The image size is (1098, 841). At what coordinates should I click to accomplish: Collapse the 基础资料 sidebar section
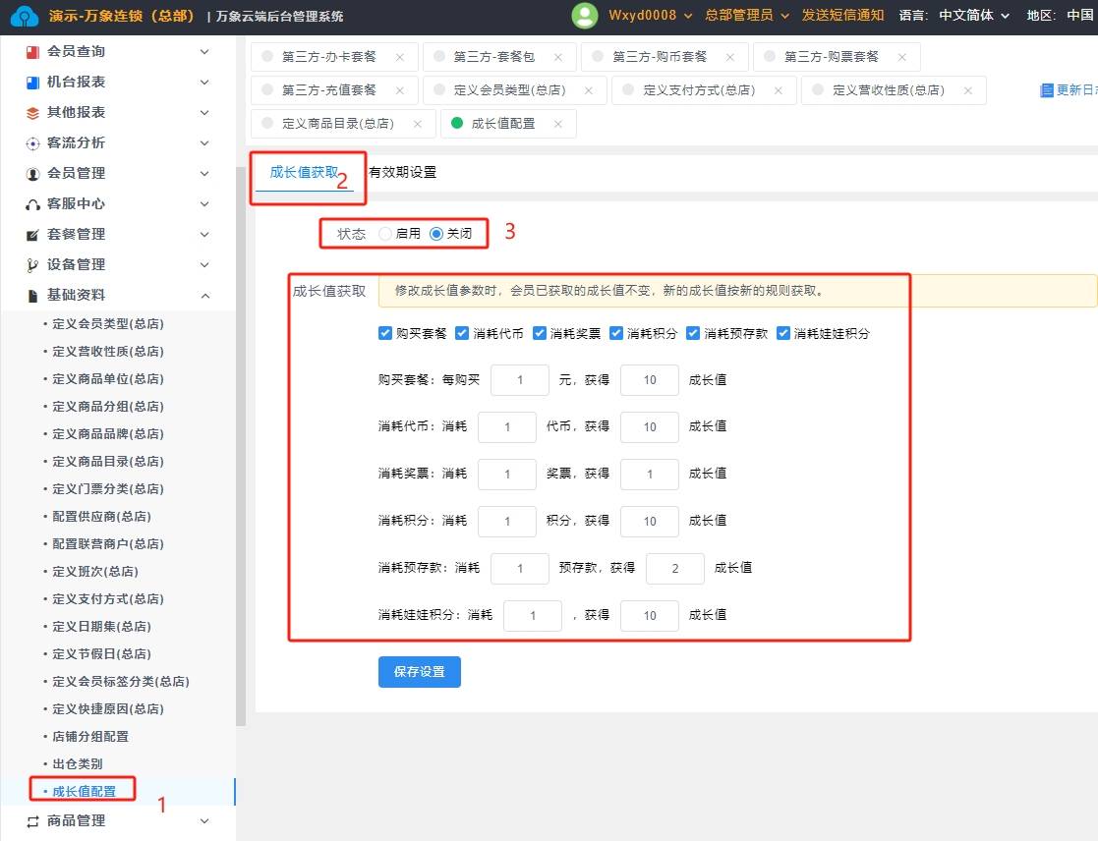point(204,295)
